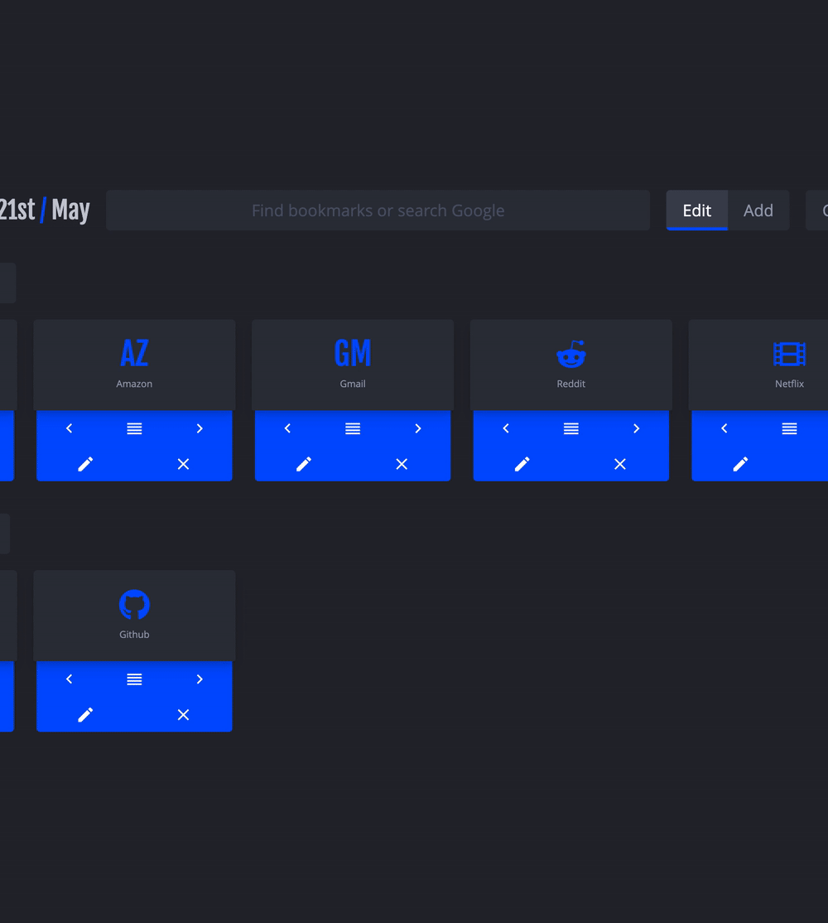
Task: Open the Netflix bookmark with the film icon
Action: click(x=758, y=365)
